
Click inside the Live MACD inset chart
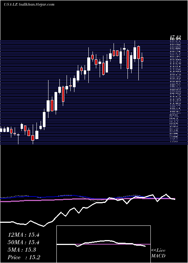[103, 244]
